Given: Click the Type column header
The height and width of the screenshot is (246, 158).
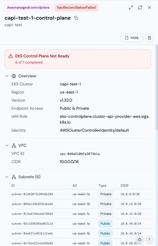Looking at the screenshot, I should [x=102, y=186].
